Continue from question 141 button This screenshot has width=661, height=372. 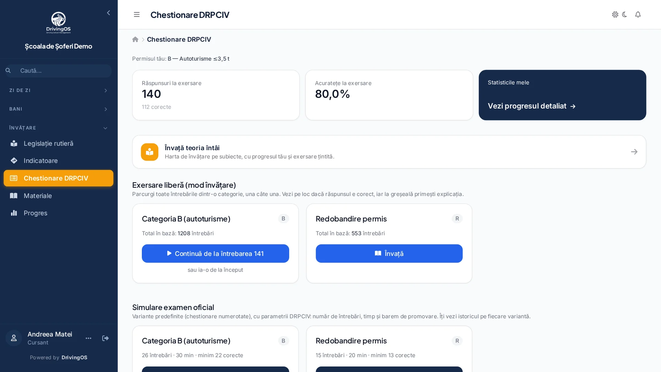(216, 254)
